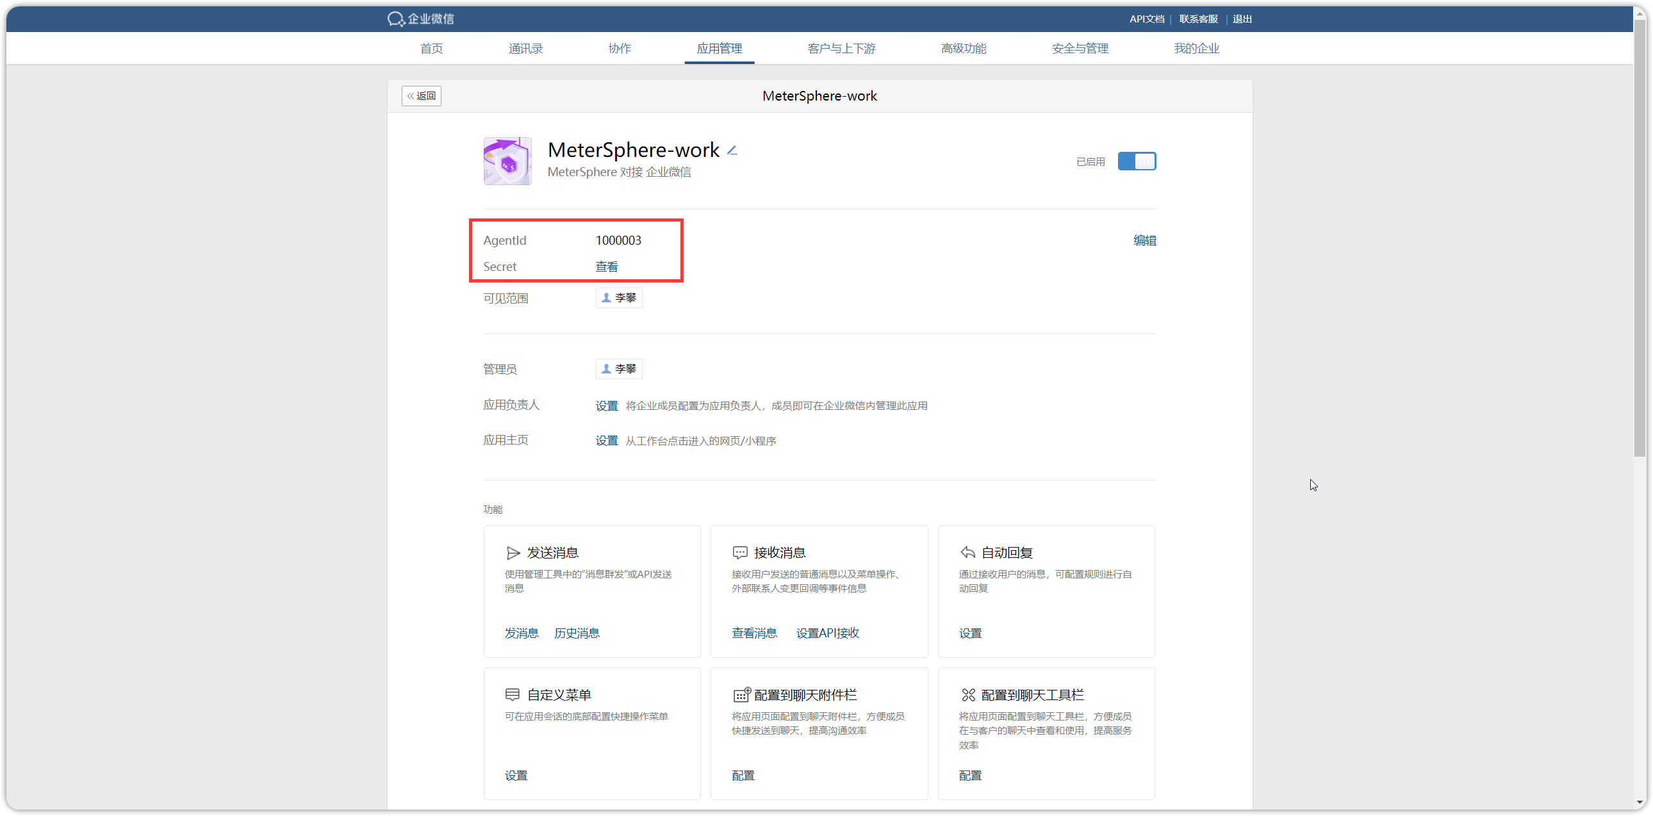This screenshot has height=816, width=1653.
Task: Open the 客户与上下游 tab
Action: coord(841,48)
